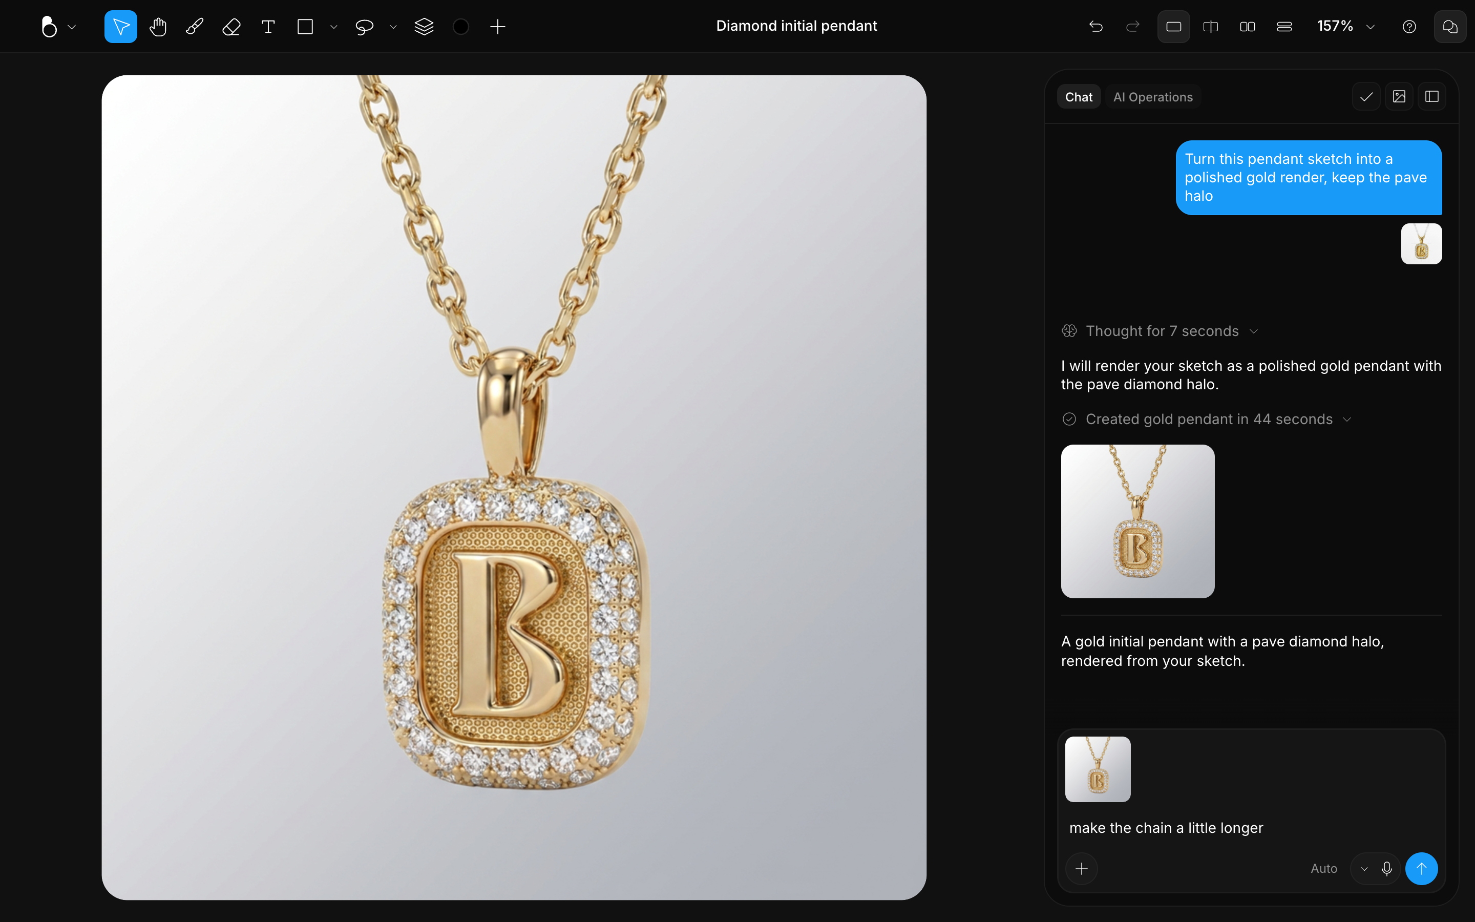Click the checkmark icon in chat panel
This screenshot has height=922, width=1475.
[1366, 97]
